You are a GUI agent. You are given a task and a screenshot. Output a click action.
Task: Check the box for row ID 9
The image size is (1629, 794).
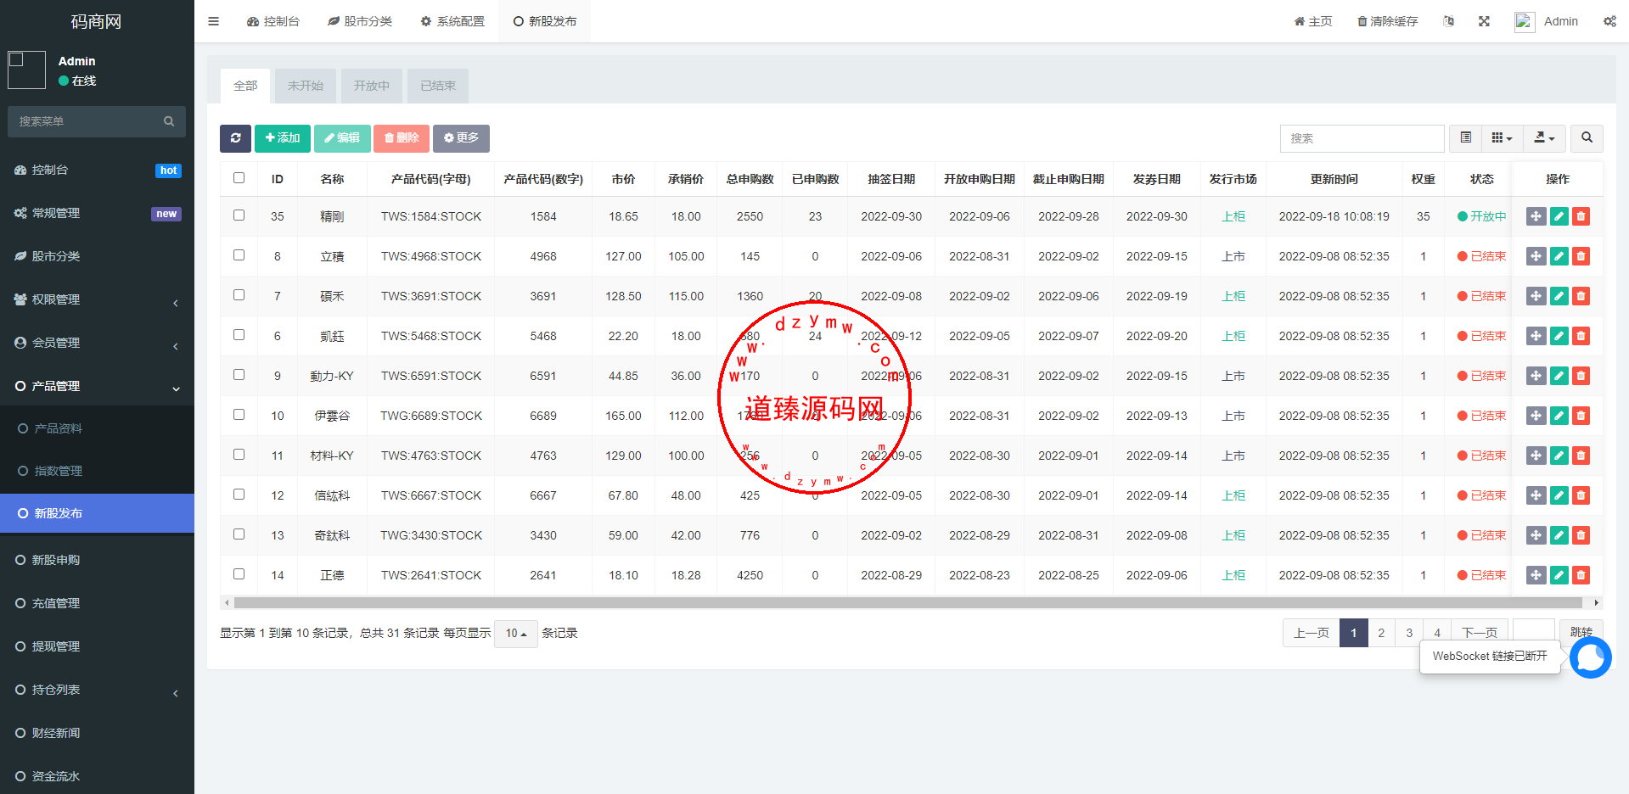coord(239,375)
